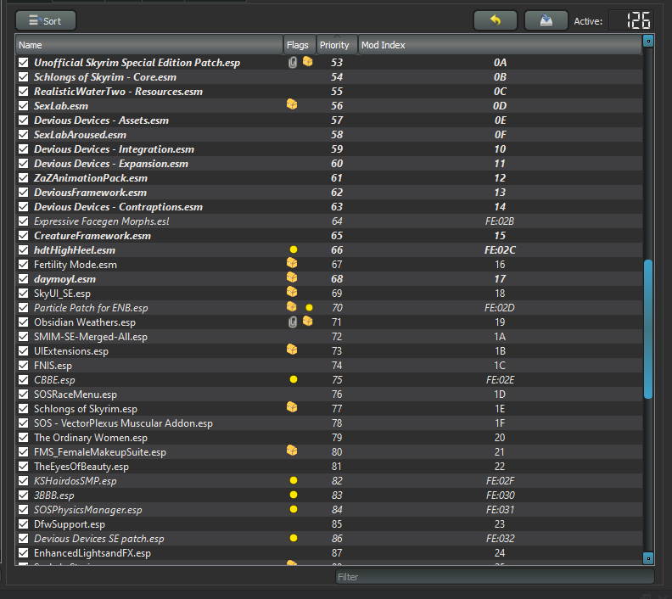Image resolution: width=672 pixels, height=599 pixels.
Task: Click archive box icon on Unofficial Skyrim Patch row
Action: coord(308,62)
